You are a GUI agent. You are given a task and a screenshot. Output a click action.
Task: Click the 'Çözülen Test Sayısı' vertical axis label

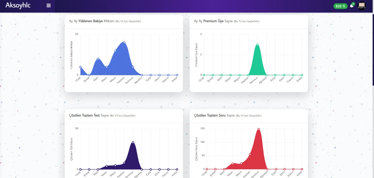(x=72, y=149)
